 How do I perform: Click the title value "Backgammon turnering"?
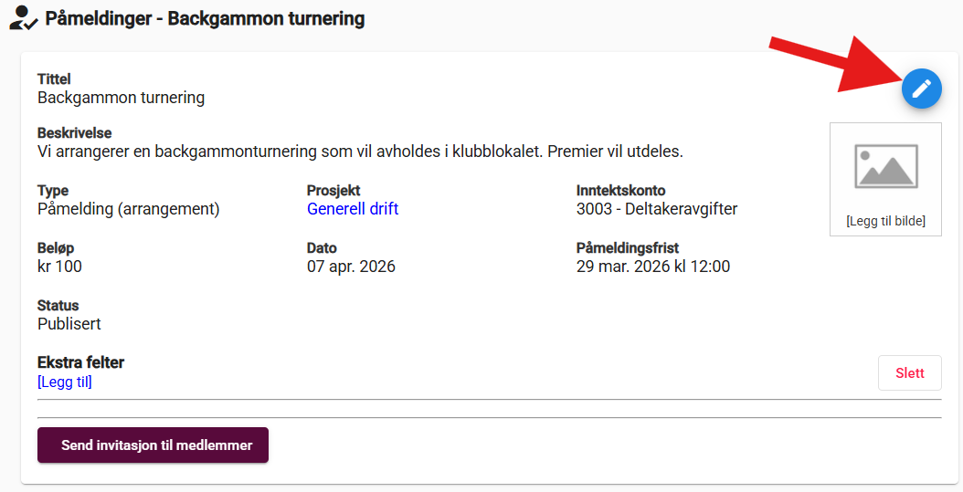tap(121, 97)
